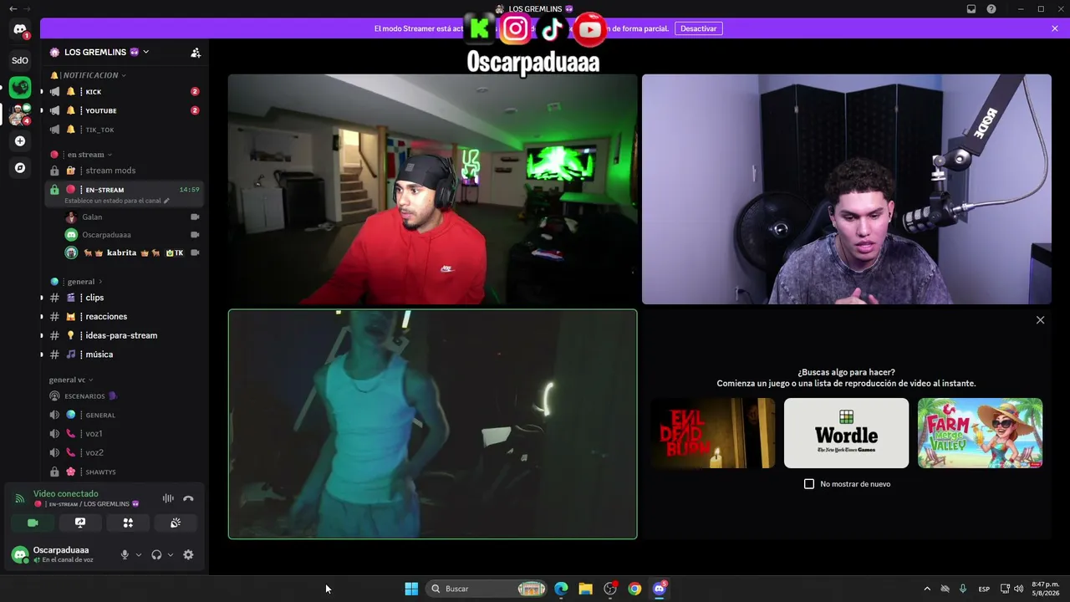Share your screen
The height and width of the screenshot is (602, 1070).
click(x=80, y=523)
